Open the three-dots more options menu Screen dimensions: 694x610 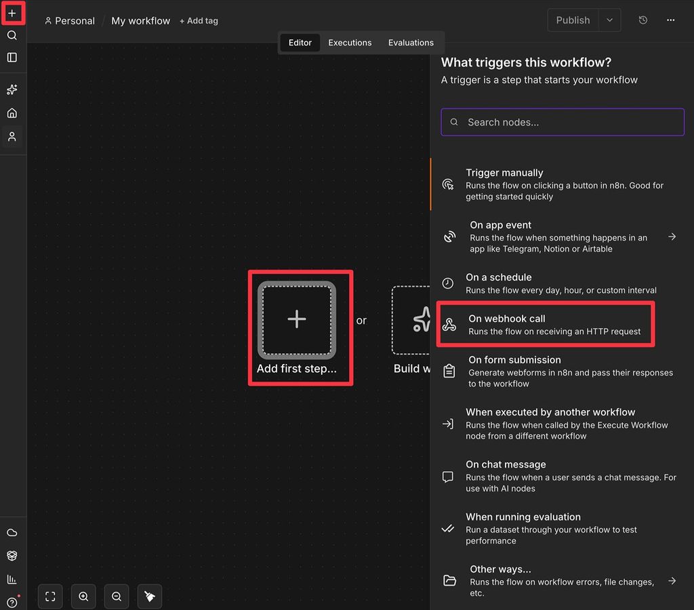pos(670,20)
